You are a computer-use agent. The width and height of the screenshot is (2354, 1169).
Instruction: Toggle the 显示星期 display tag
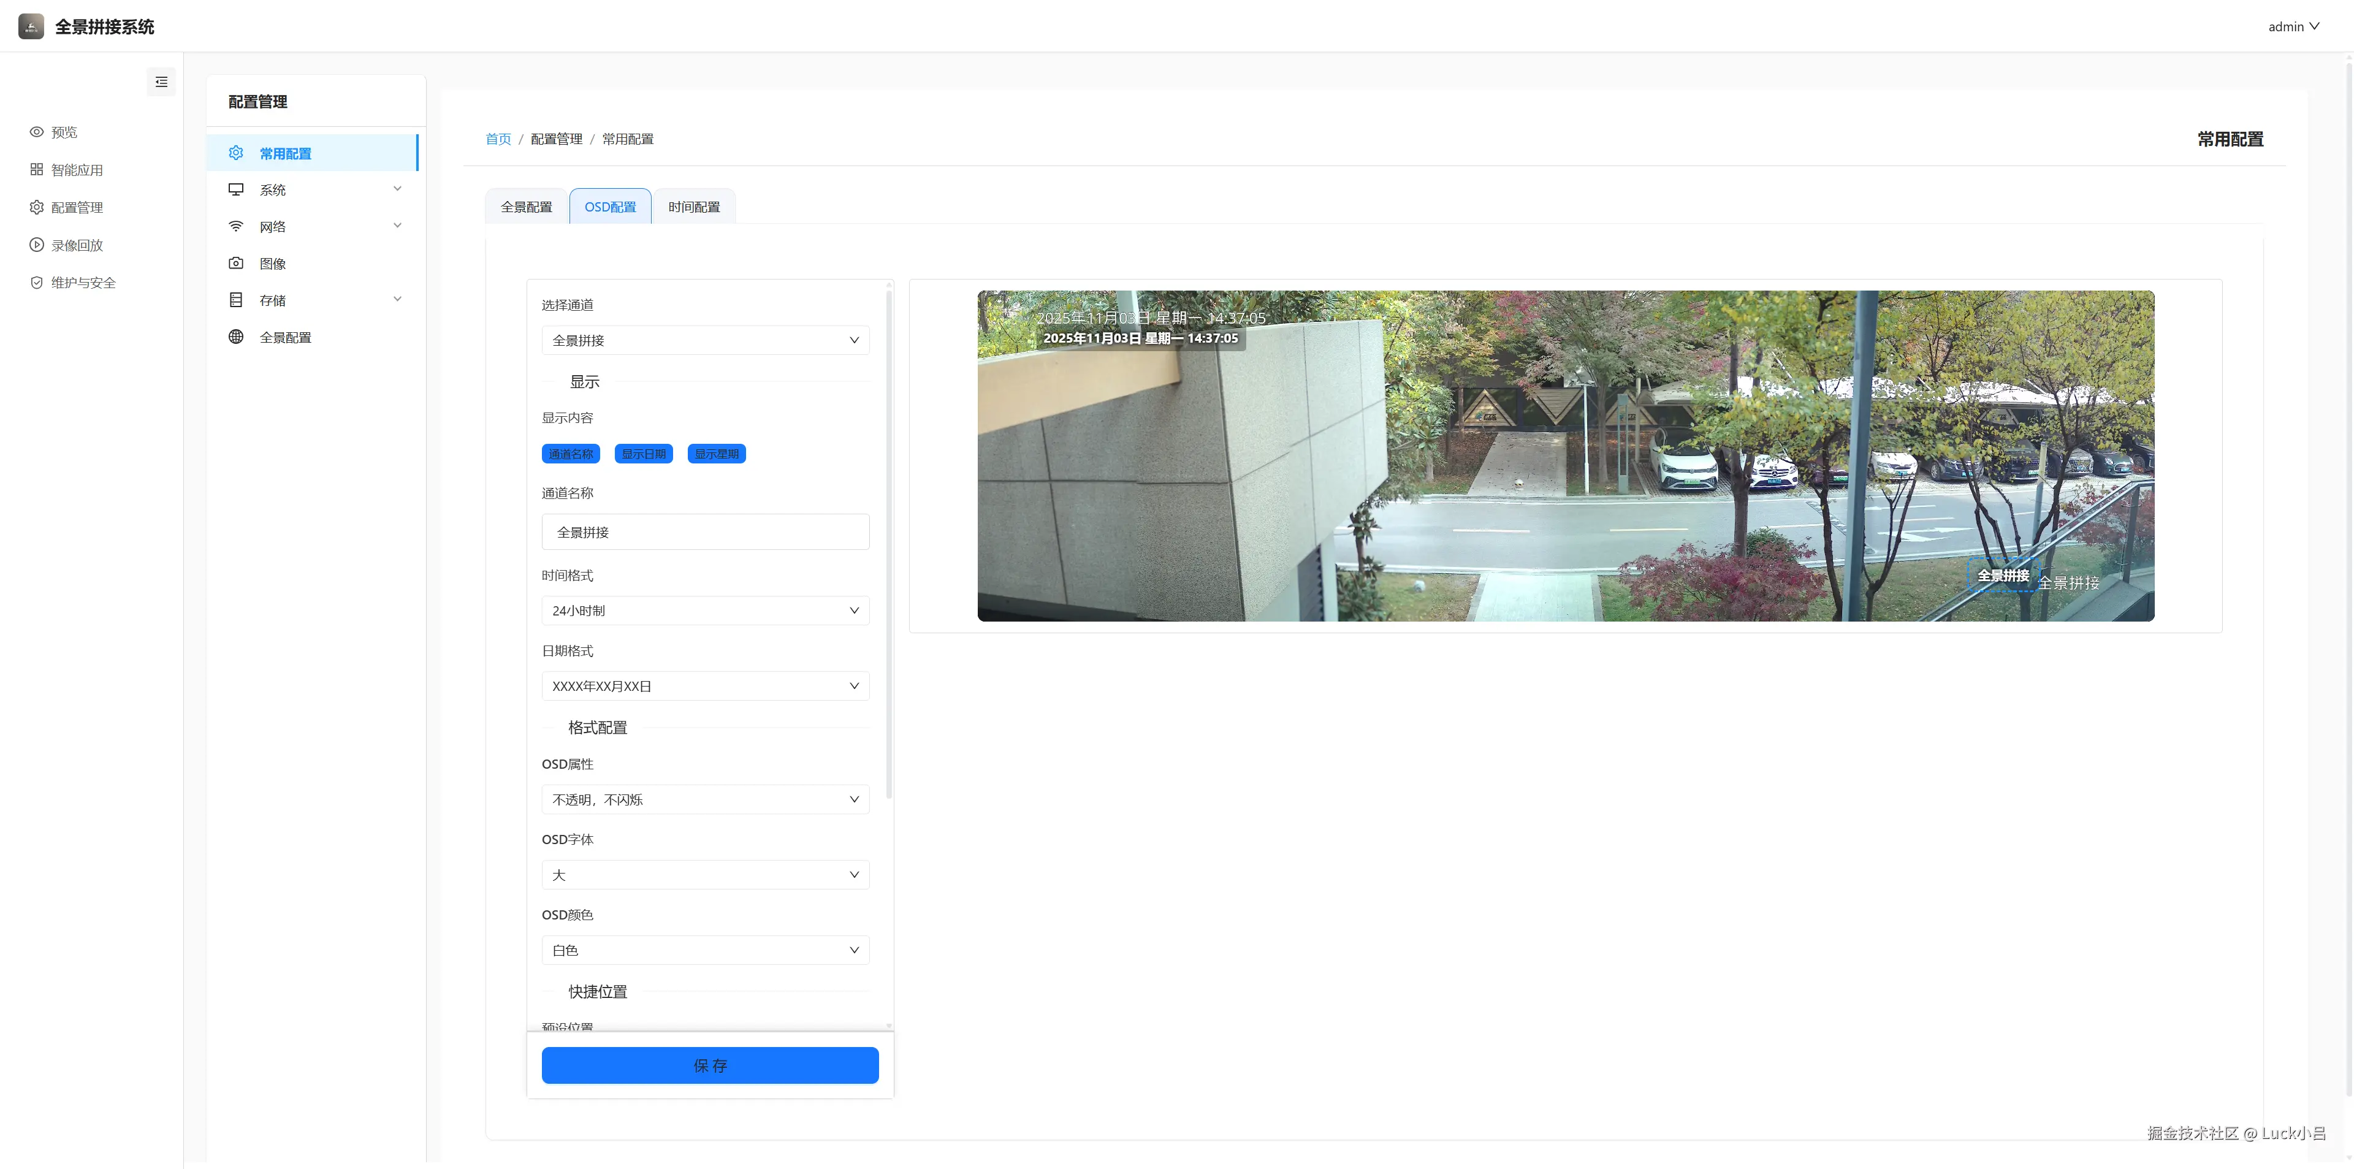[715, 454]
